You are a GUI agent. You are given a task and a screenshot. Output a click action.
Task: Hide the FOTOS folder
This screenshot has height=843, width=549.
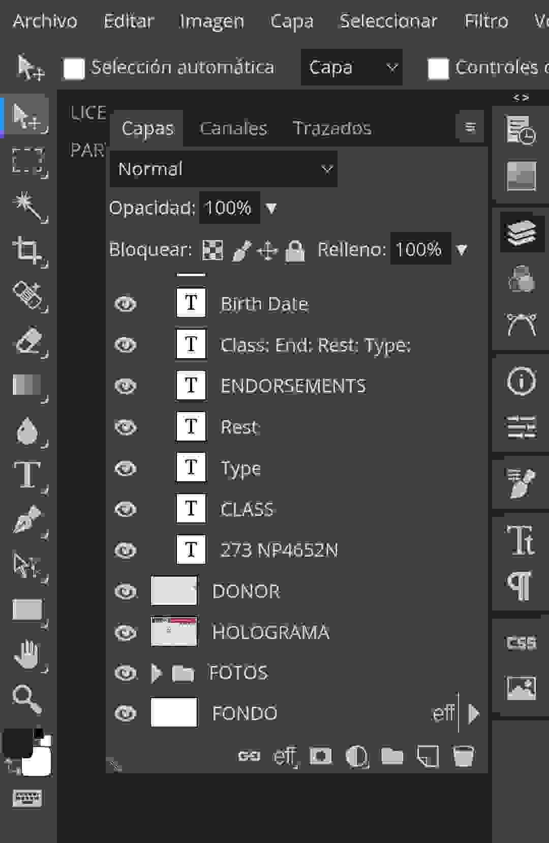126,673
